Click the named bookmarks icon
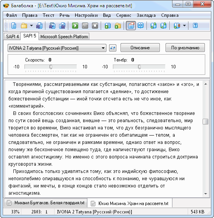 177,26
